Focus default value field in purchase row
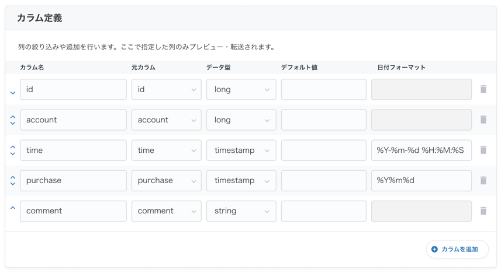 click(324, 181)
